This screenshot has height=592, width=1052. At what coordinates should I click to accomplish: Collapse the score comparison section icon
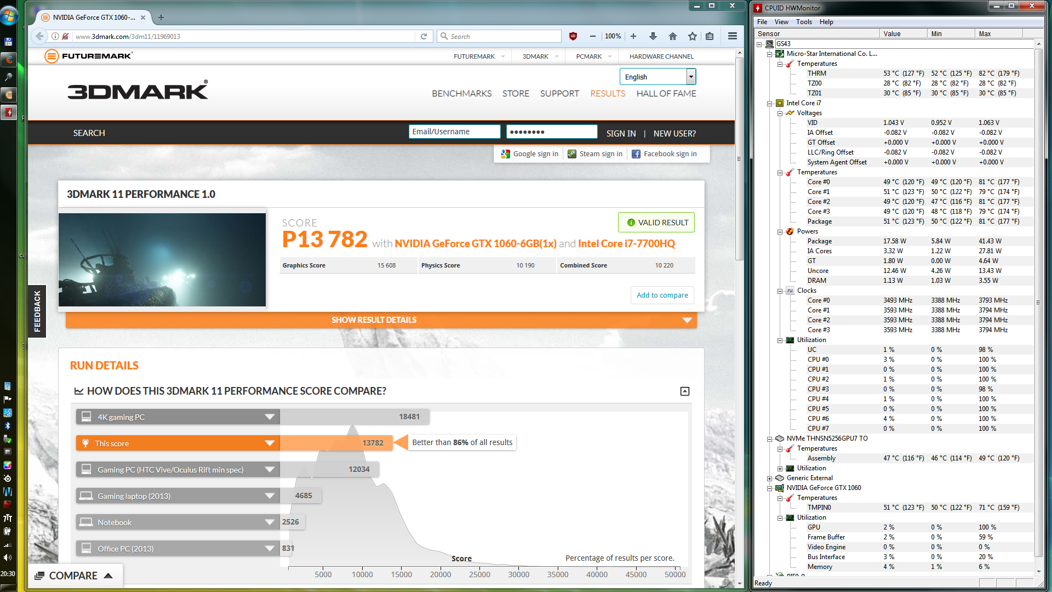[x=685, y=391]
